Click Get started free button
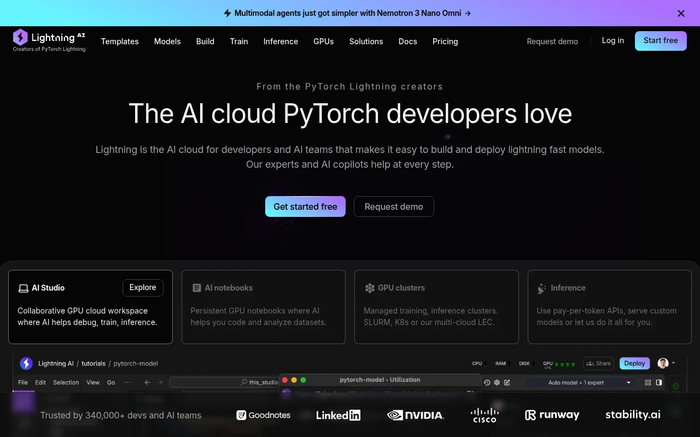 (305, 206)
